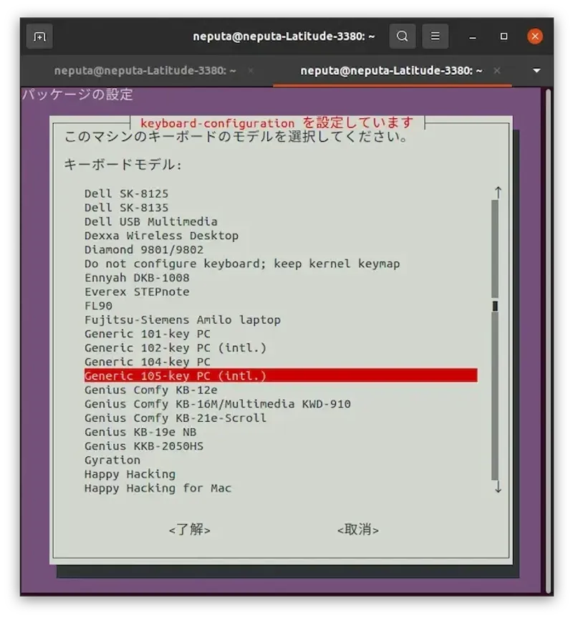Click the list scroll up arrow

498,193
